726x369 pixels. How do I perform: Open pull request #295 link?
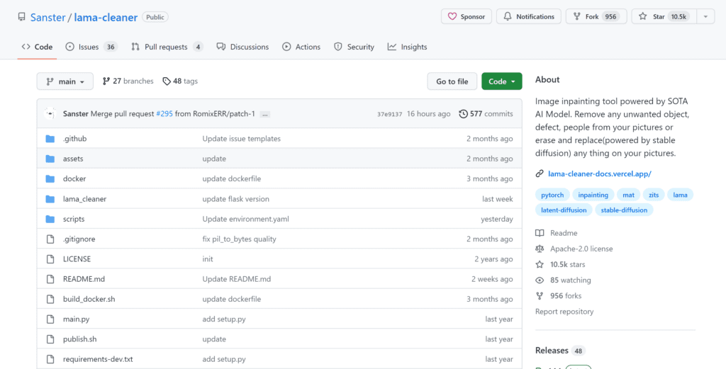click(164, 114)
